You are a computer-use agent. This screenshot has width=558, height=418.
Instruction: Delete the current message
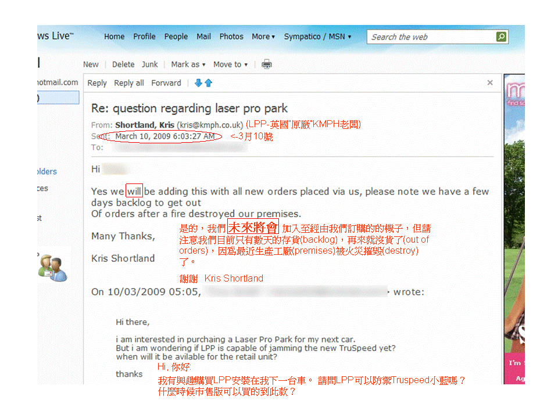point(123,64)
